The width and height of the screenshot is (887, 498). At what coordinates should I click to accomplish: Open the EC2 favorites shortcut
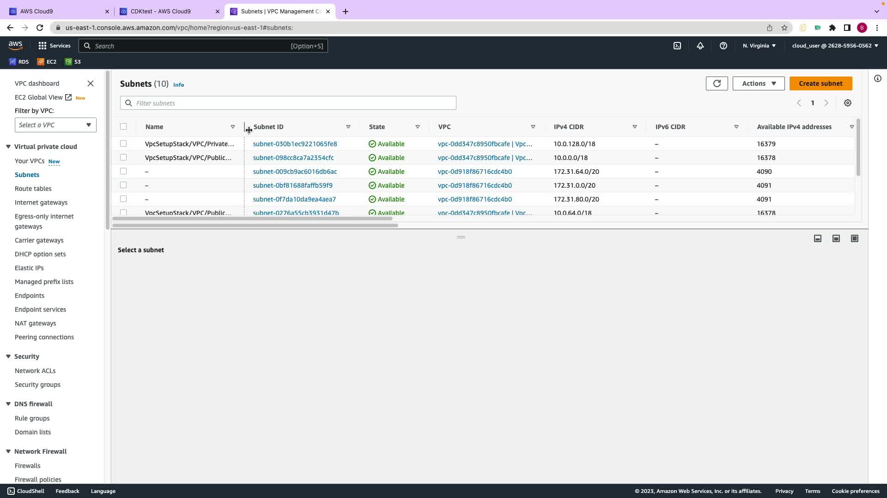click(x=47, y=62)
